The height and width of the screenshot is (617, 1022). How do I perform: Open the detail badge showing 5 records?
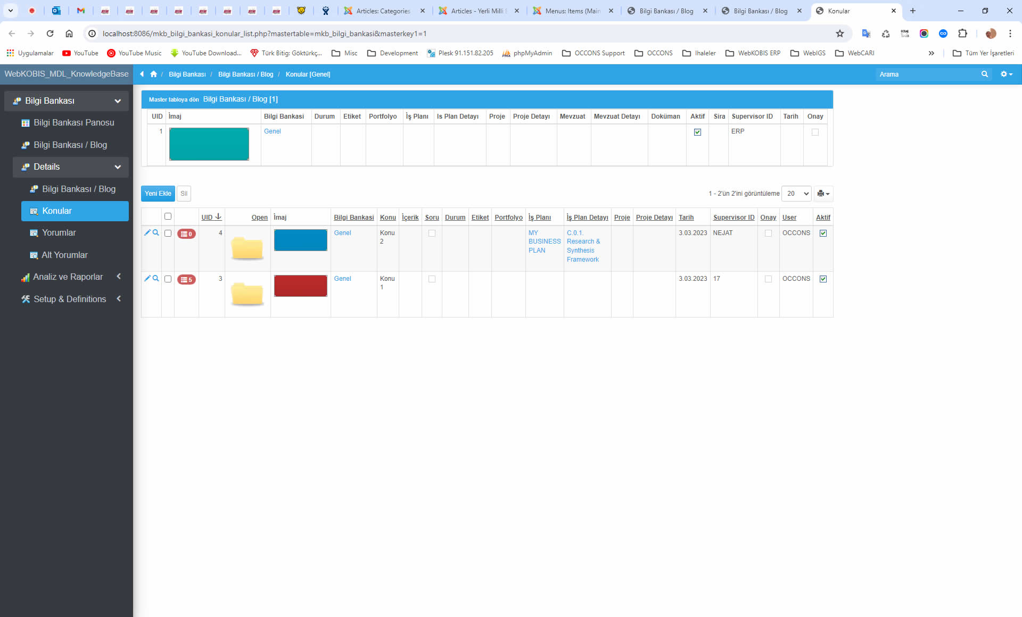(186, 279)
